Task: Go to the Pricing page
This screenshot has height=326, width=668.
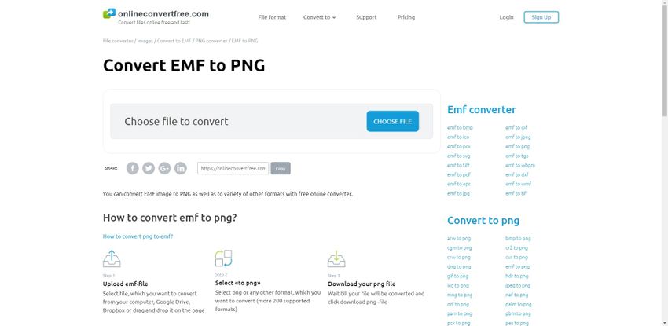Action: pos(406,17)
